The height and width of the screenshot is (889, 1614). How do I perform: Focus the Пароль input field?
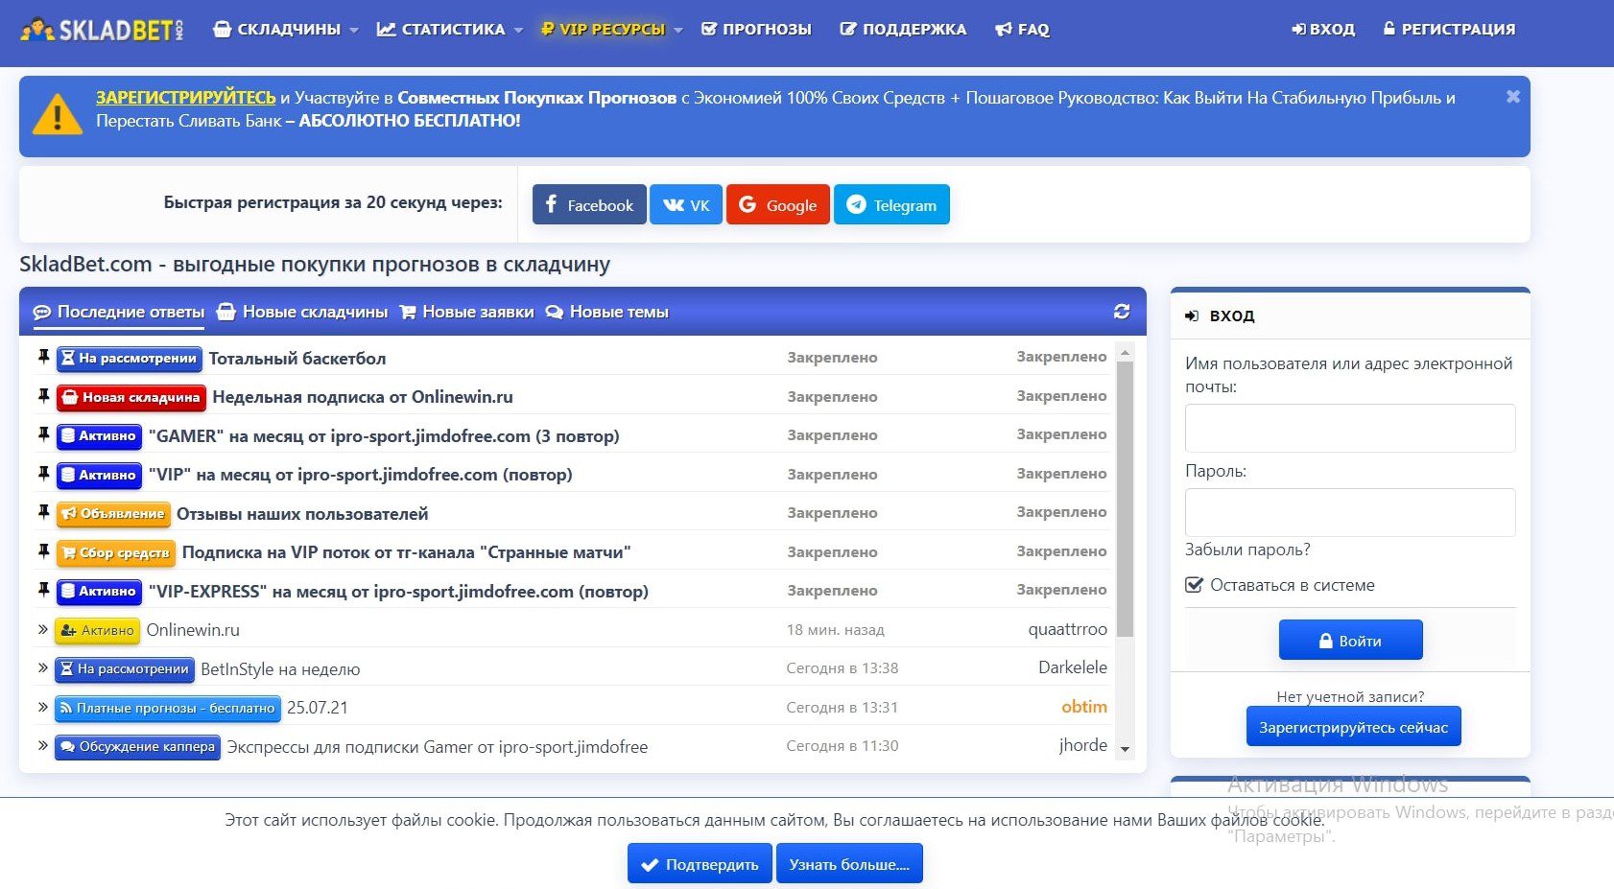1350,512
